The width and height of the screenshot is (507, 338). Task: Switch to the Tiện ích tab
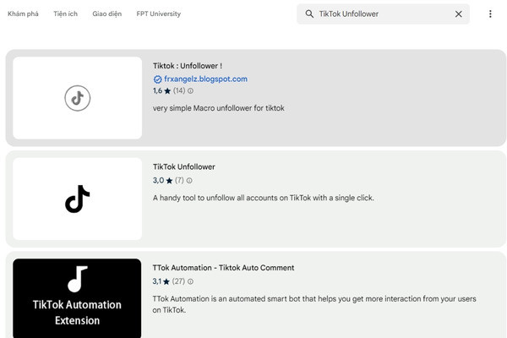click(x=65, y=14)
